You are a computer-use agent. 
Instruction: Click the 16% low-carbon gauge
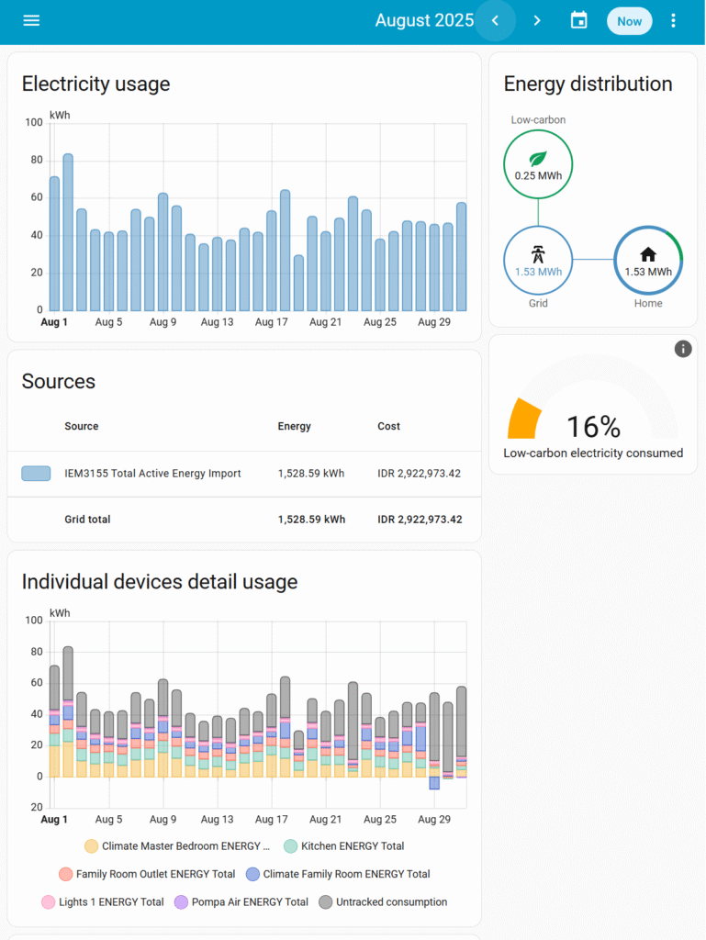click(x=593, y=427)
